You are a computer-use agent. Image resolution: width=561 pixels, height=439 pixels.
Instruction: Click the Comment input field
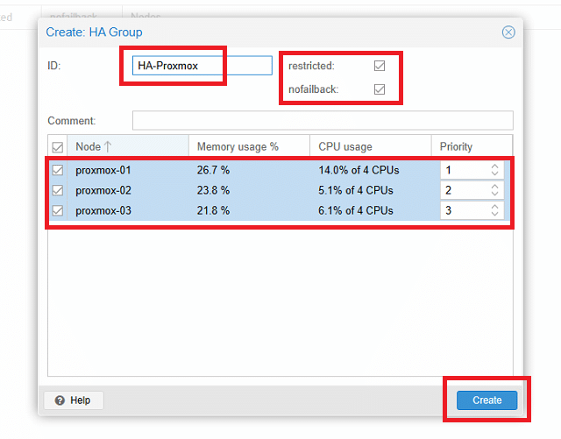tap(323, 121)
